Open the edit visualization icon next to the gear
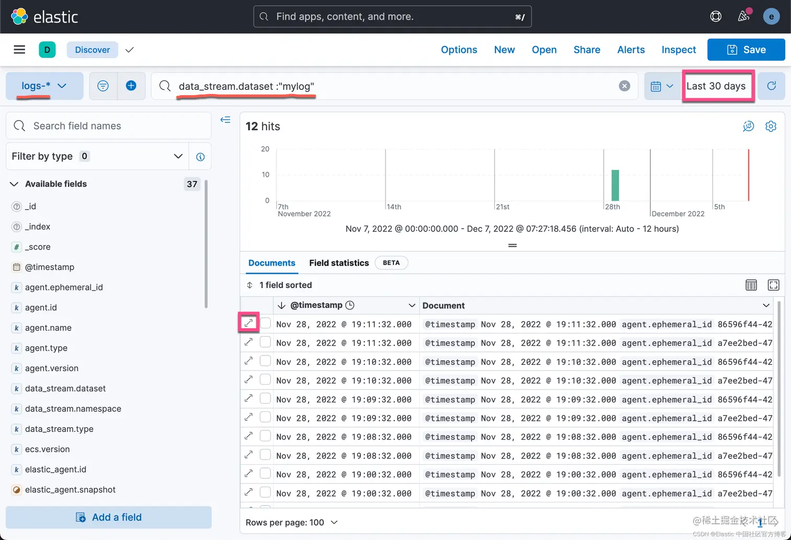Viewport: 791px width, 540px height. tap(749, 126)
